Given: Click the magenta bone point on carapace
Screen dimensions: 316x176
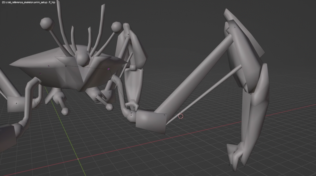Looking at the screenshot, I should [108, 69].
